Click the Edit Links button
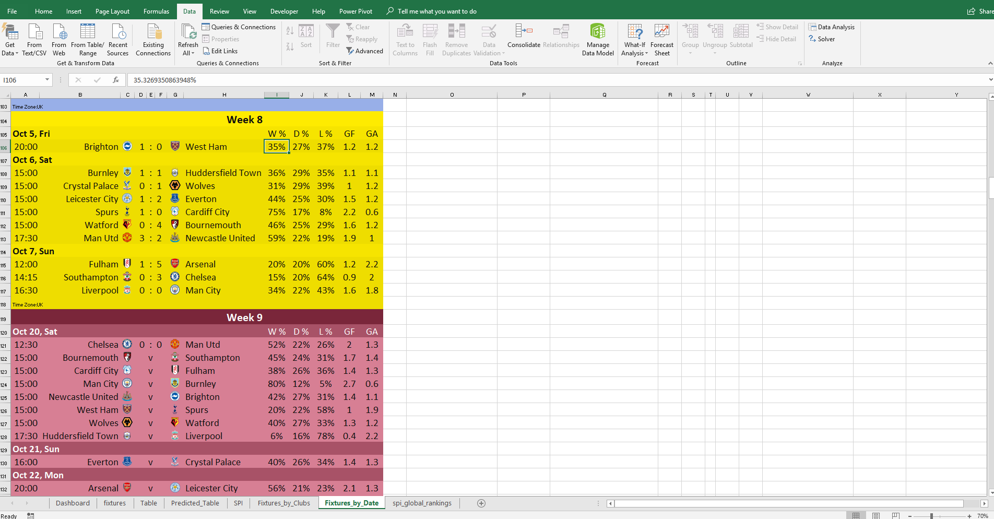 tap(220, 51)
